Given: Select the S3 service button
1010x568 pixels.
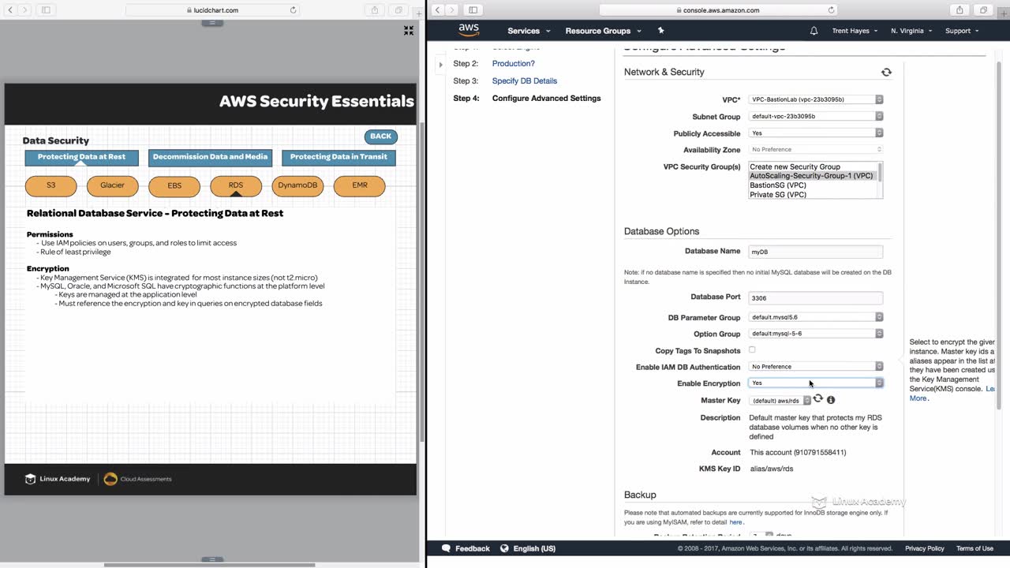Looking at the screenshot, I should [x=51, y=185].
